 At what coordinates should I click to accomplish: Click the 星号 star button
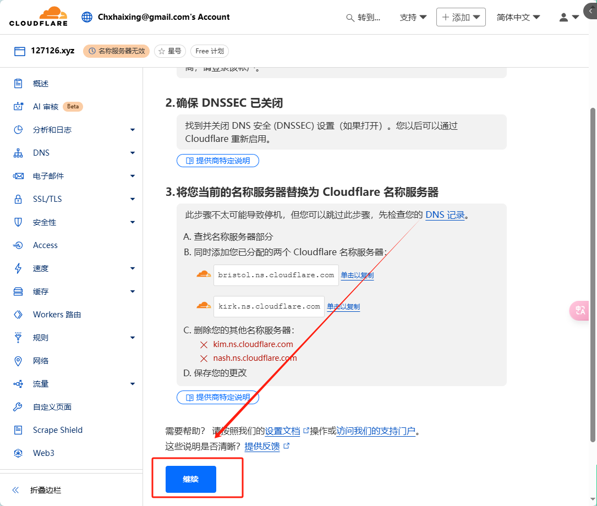click(x=170, y=51)
